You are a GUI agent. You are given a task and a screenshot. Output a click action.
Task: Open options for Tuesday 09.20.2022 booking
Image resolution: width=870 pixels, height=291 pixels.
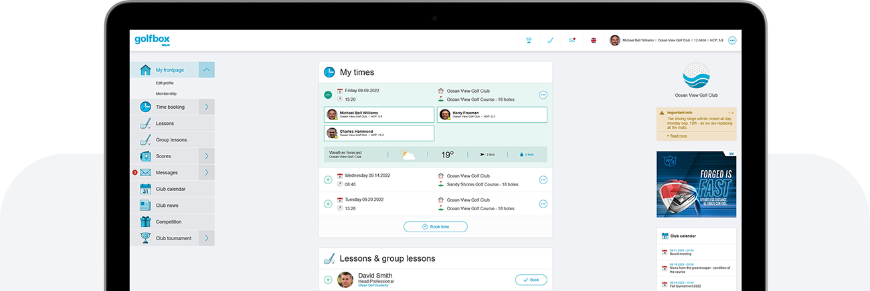point(543,204)
